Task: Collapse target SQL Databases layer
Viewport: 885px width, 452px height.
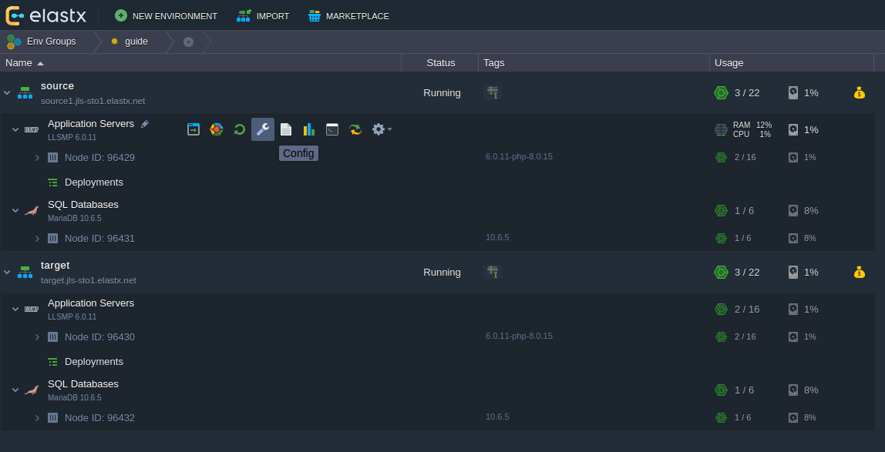Action: coord(15,390)
